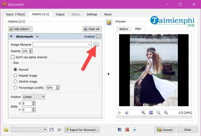Click the Add action> button
Viewport: 201px width, 136px height.
[x=20, y=29]
